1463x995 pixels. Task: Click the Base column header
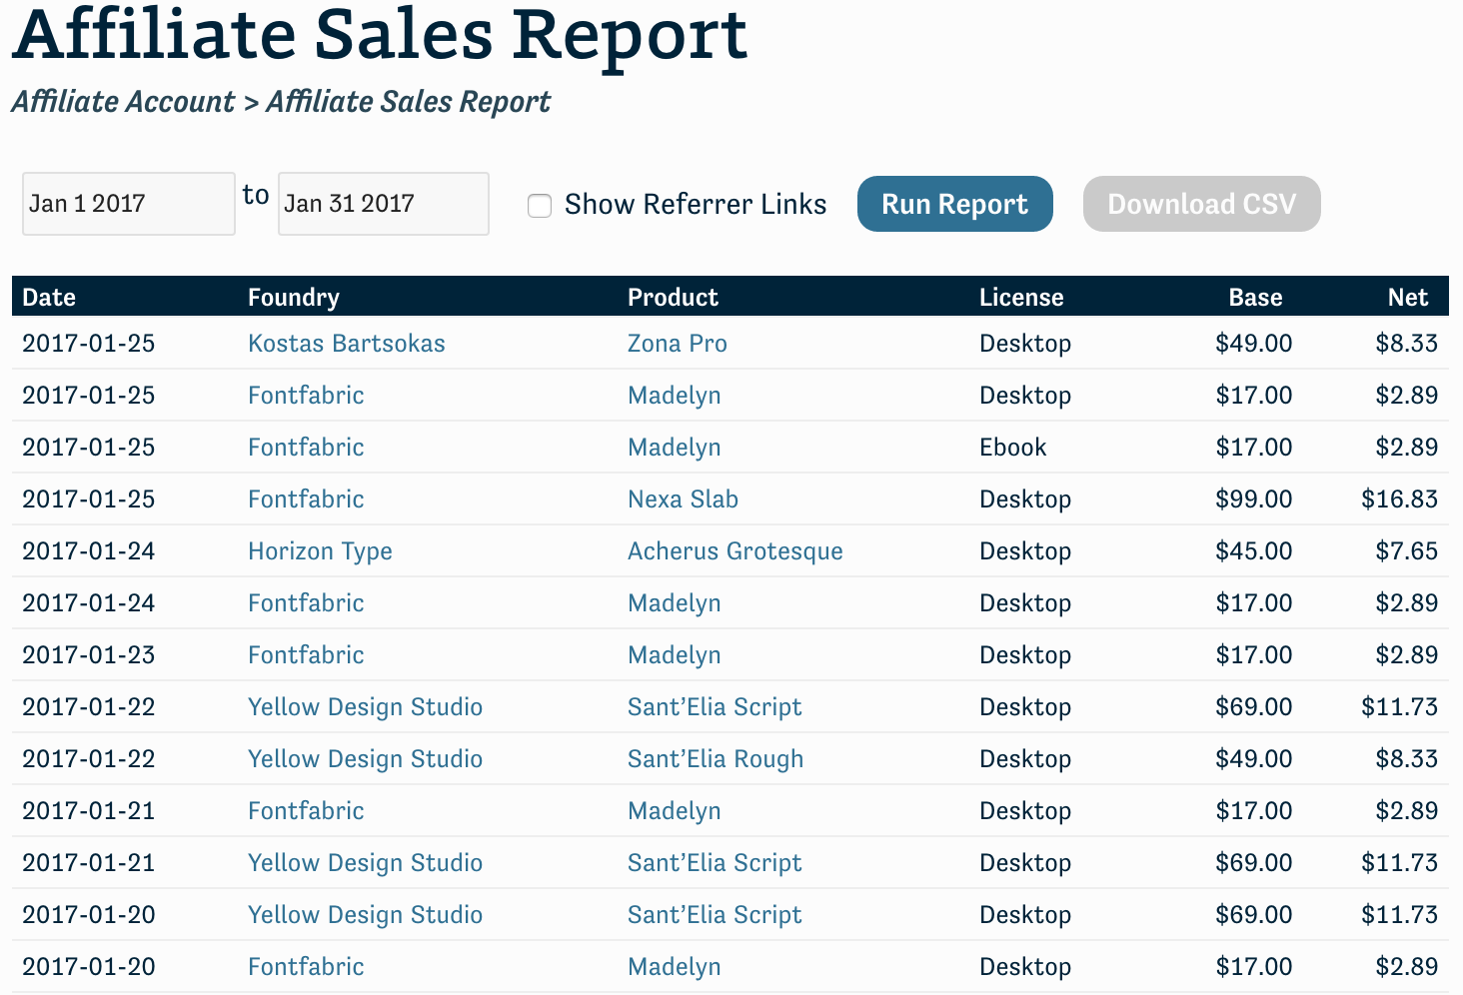coord(1255,298)
